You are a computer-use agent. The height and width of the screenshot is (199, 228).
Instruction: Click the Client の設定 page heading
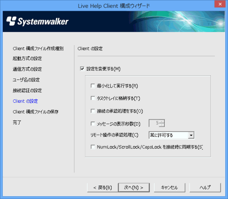(90, 49)
